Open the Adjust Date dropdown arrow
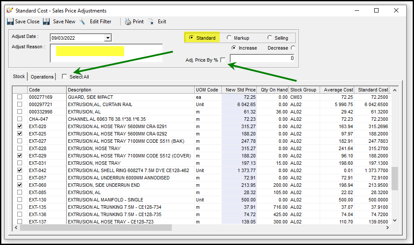Viewport: 414px width, 245px height. click(x=108, y=38)
